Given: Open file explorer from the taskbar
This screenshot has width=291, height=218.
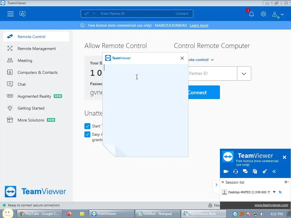Looking at the screenshot, I should click(x=82, y=214).
